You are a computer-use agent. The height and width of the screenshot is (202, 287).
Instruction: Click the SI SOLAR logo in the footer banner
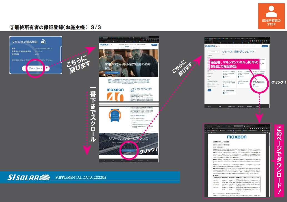(28, 177)
